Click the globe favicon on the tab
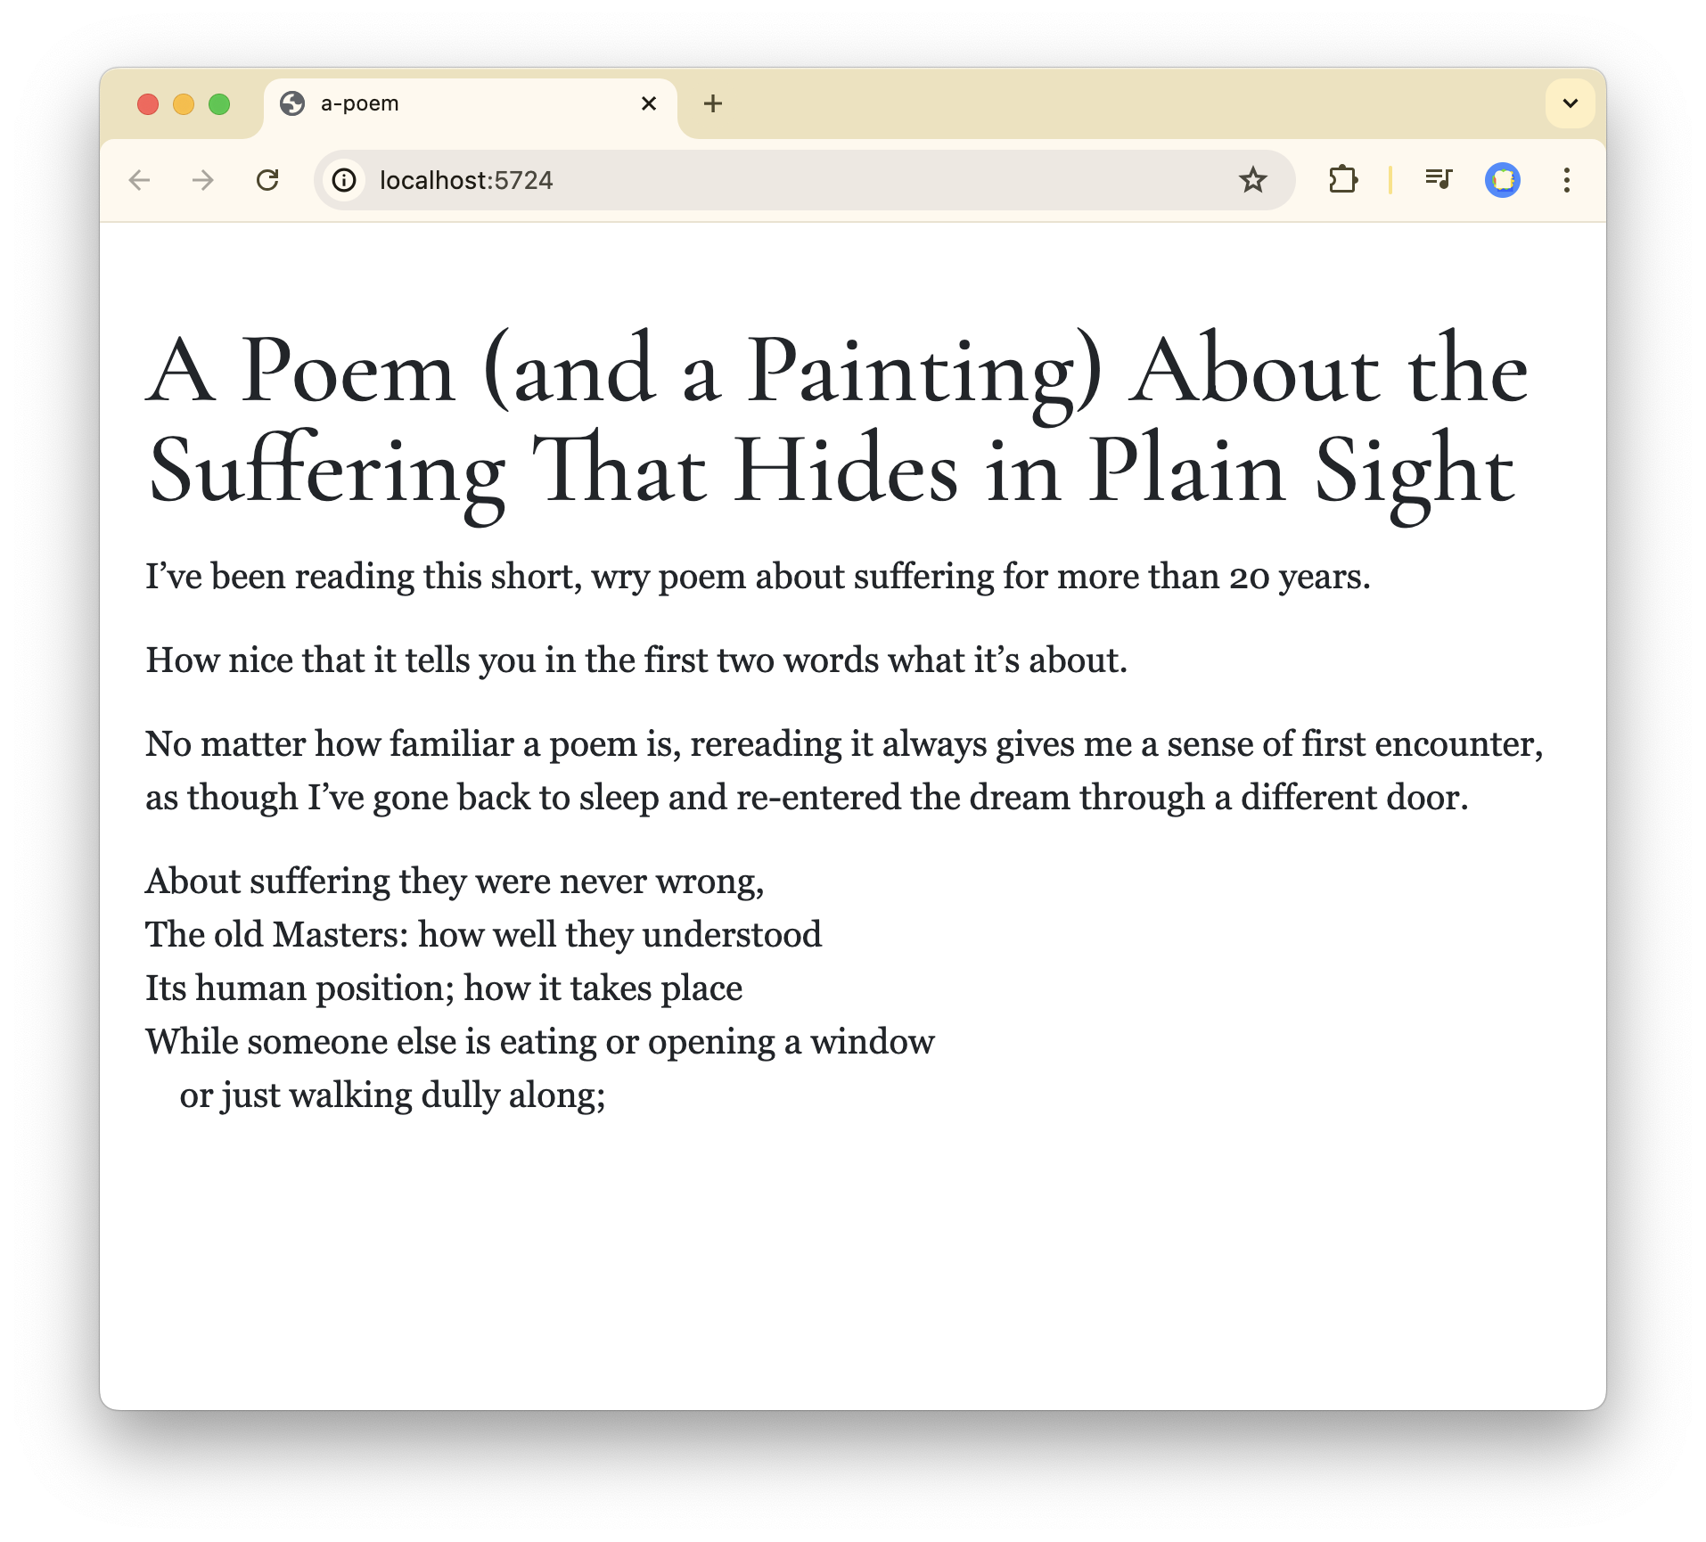The width and height of the screenshot is (1706, 1542). click(292, 104)
